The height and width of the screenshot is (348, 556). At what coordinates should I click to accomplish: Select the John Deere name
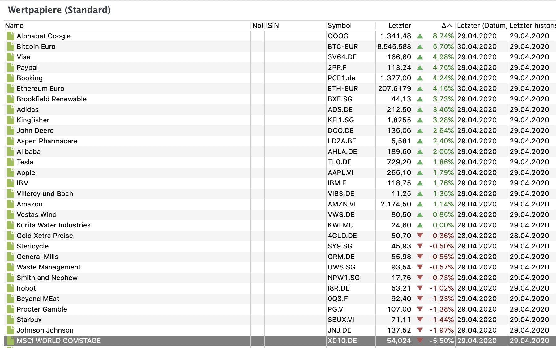click(x=35, y=130)
